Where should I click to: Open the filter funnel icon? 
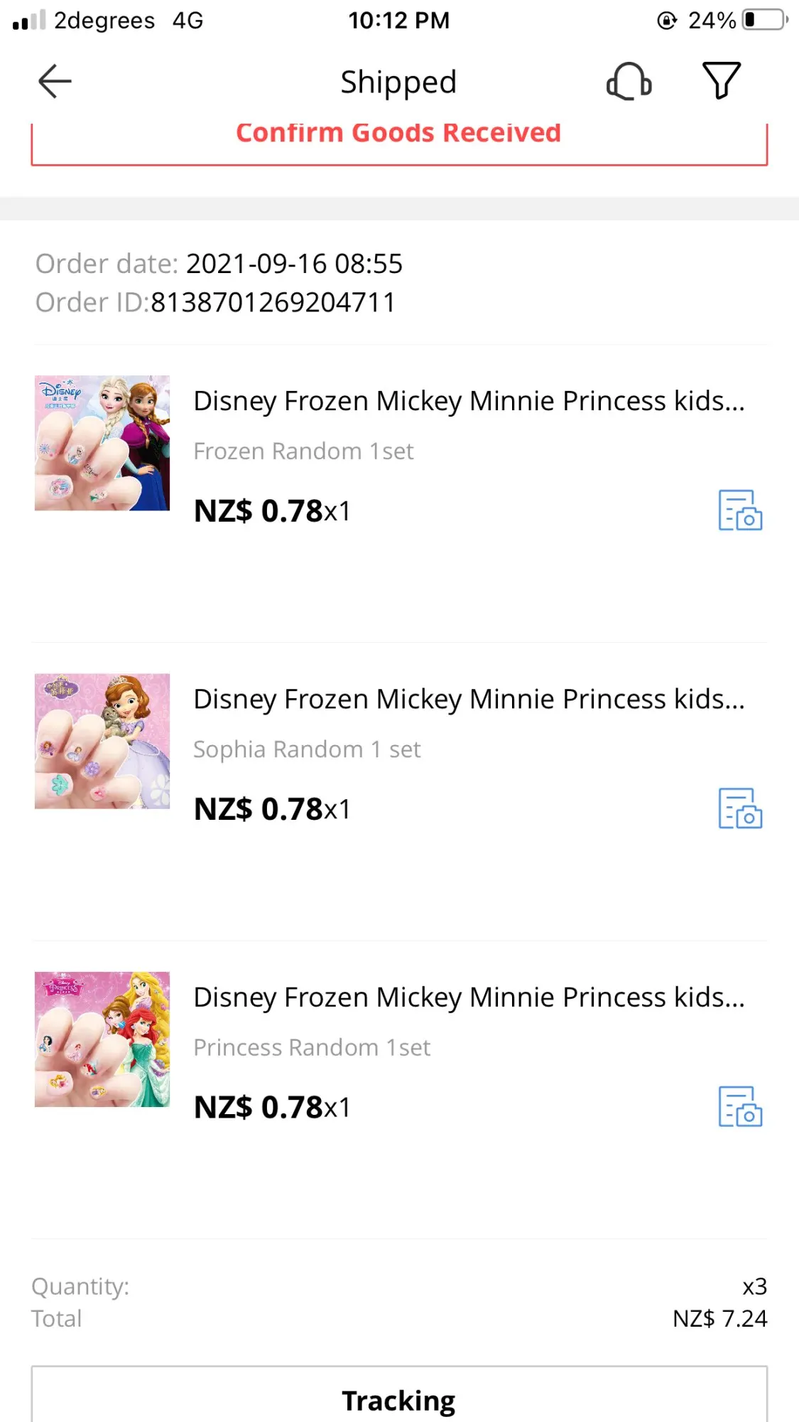pos(721,80)
